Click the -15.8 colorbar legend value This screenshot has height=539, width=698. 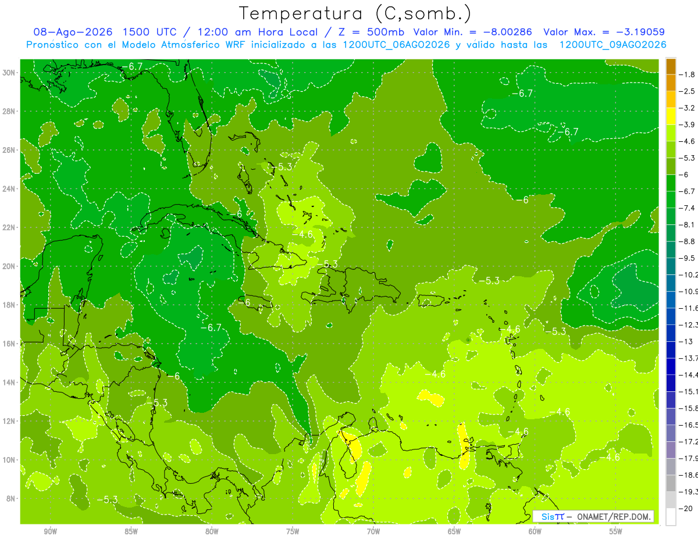pyautogui.click(x=689, y=408)
